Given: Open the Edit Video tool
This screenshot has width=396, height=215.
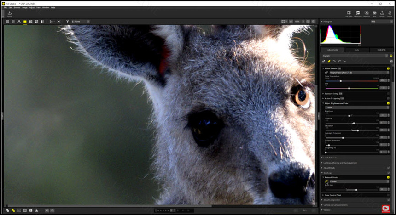Looking at the screenshot, I should pyautogui.click(x=349, y=14).
